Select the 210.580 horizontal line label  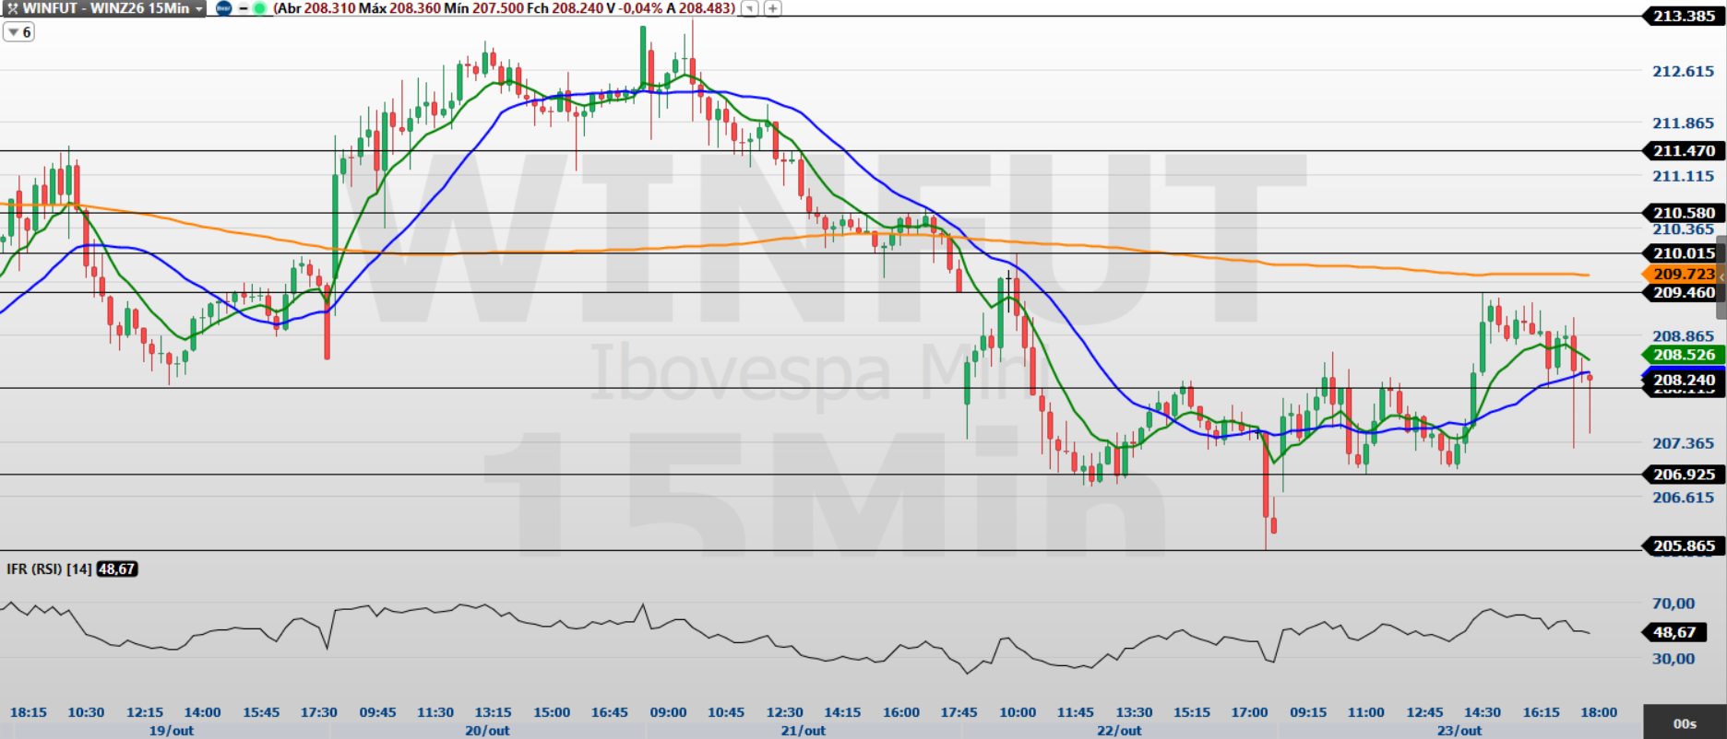(x=1683, y=213)
